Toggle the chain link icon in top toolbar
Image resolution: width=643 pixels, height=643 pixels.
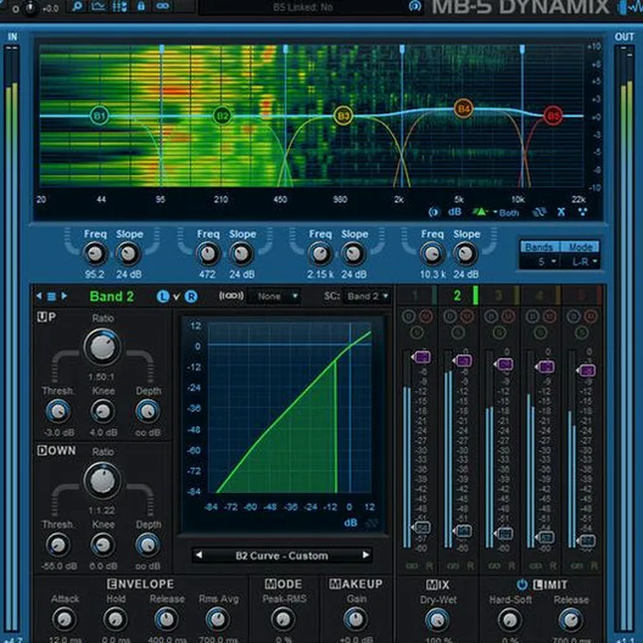coord(163,6)
